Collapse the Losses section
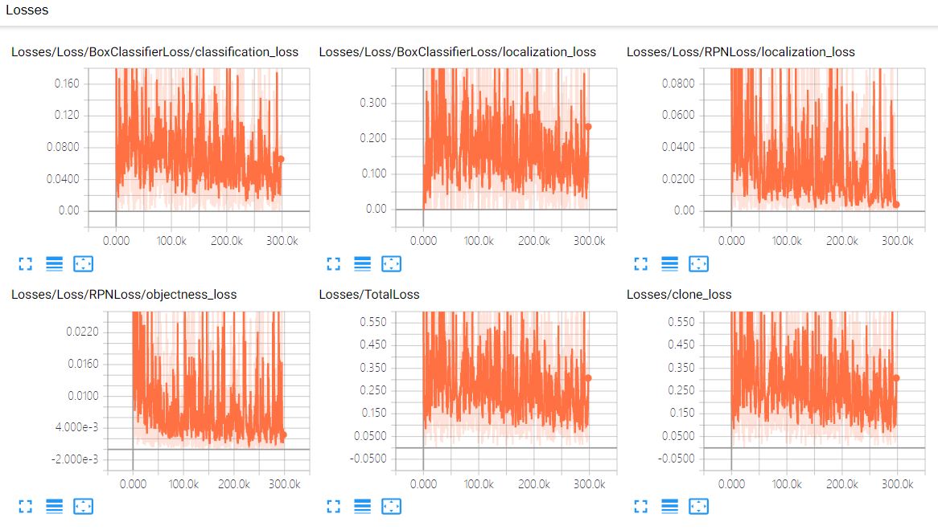 pos(27,10)
